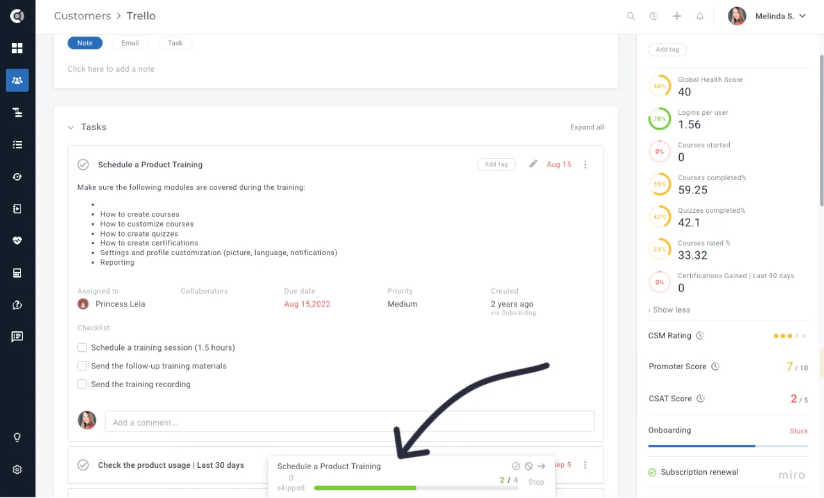Click Add tag on Schedule a Product Training
Image resolution: width=824 pixels, height=498 pixels.
(497, 165)
